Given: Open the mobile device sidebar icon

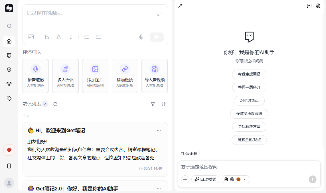Looking at the screenshot, I should [9, 166].
